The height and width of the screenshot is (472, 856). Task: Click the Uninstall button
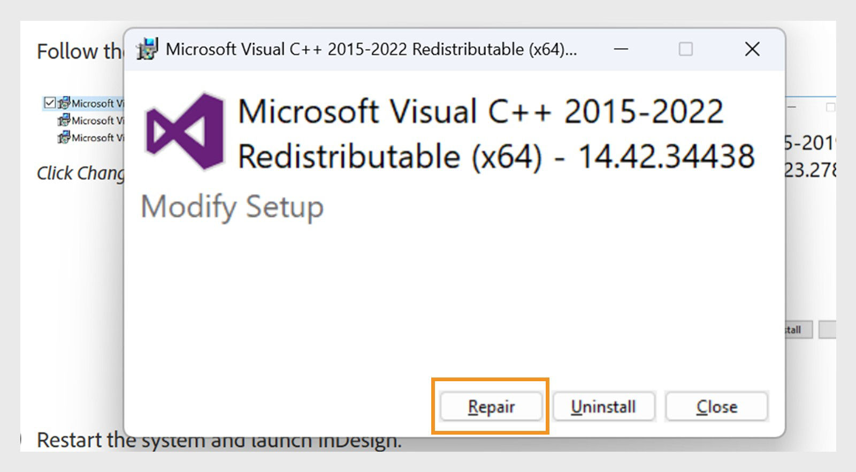tap(603, 406)
